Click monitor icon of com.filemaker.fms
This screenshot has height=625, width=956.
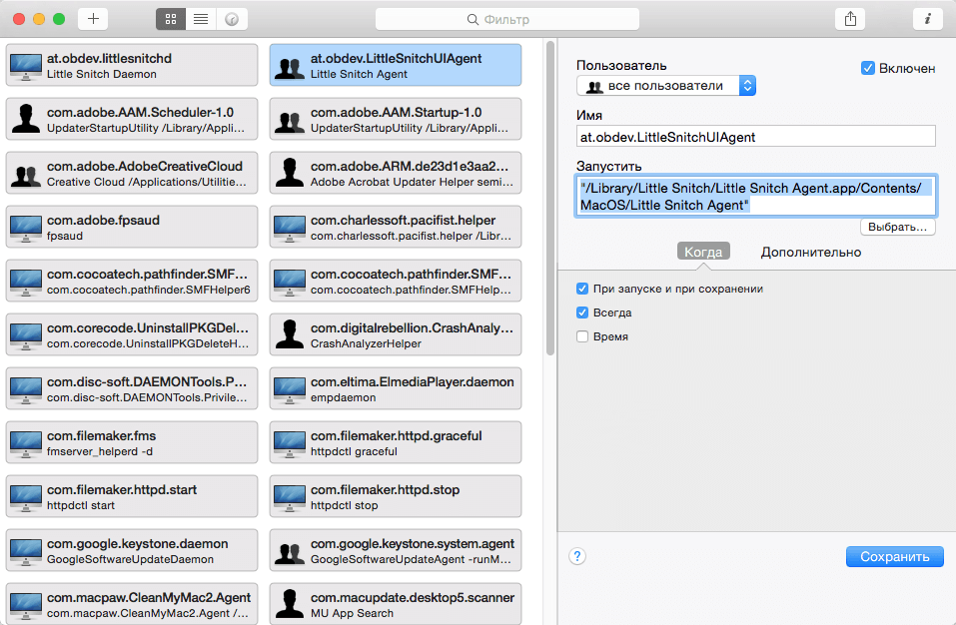coord(26,444)
